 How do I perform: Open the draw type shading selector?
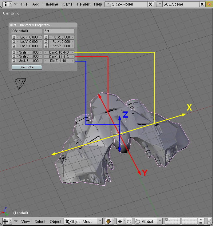(110, 221)
